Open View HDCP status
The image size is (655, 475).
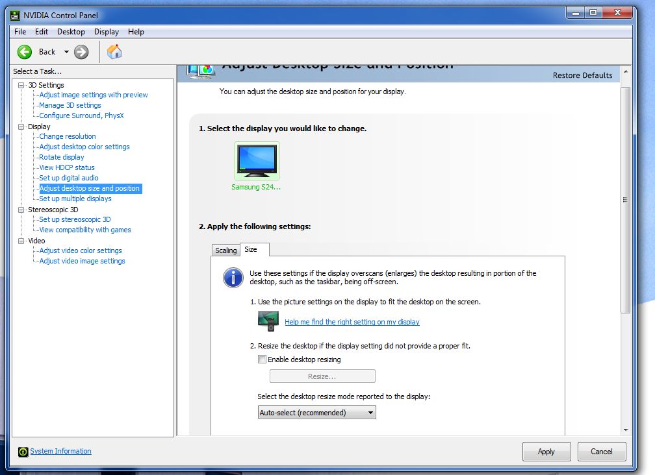(x=67, y=167)
